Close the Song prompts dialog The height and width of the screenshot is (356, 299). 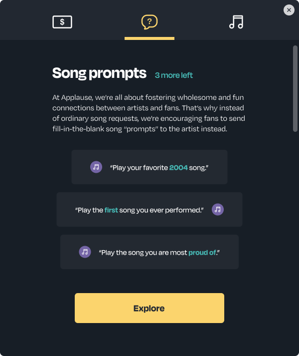pyautogui.click(x=289, y=10)
